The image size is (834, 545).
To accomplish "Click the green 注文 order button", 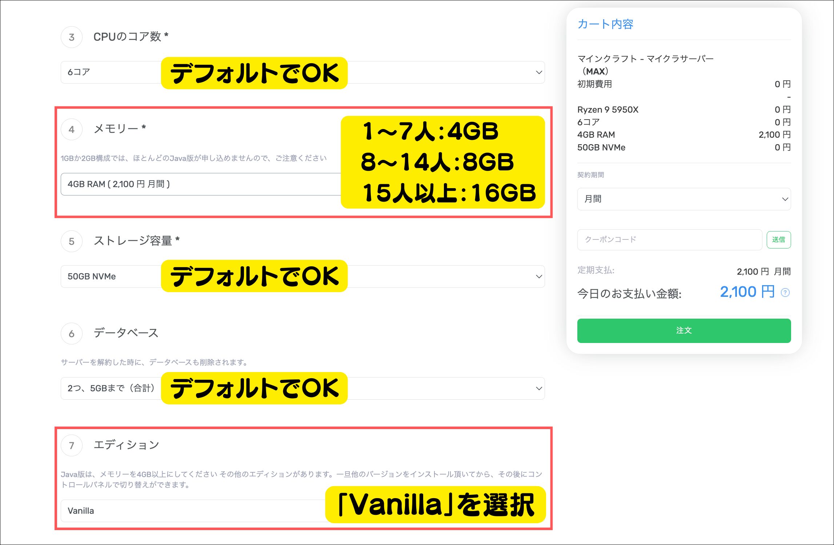I will (684, 331).
